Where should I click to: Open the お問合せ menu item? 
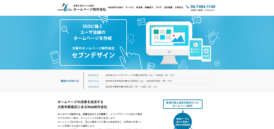point(179,7)
